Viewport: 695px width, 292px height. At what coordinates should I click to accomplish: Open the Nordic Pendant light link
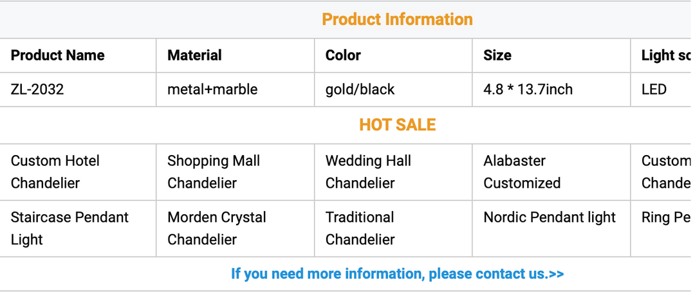click(550, 217)
